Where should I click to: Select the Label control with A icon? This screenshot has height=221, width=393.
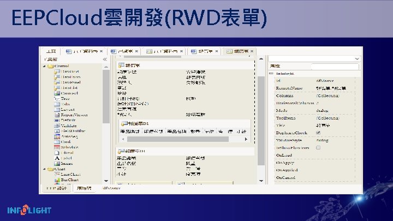coord(57,158)
